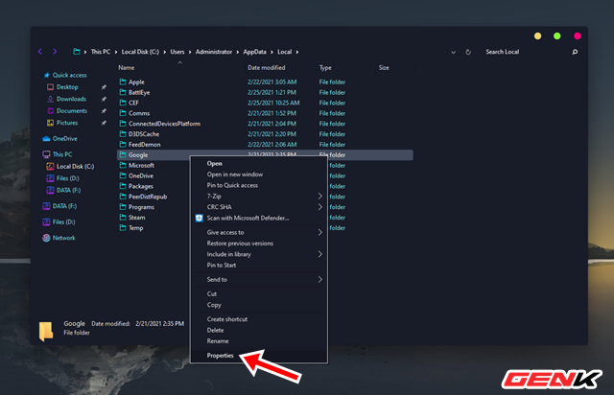Click the back navigation arrow
614x395 pixels.
[40, 51]
